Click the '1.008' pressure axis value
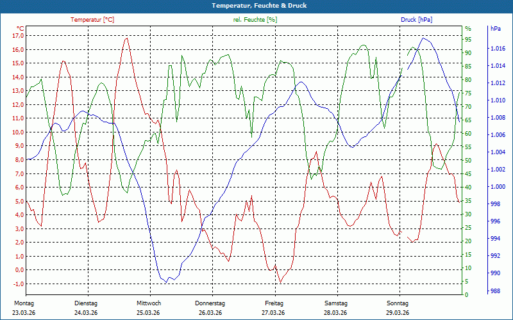 point(498,118)
